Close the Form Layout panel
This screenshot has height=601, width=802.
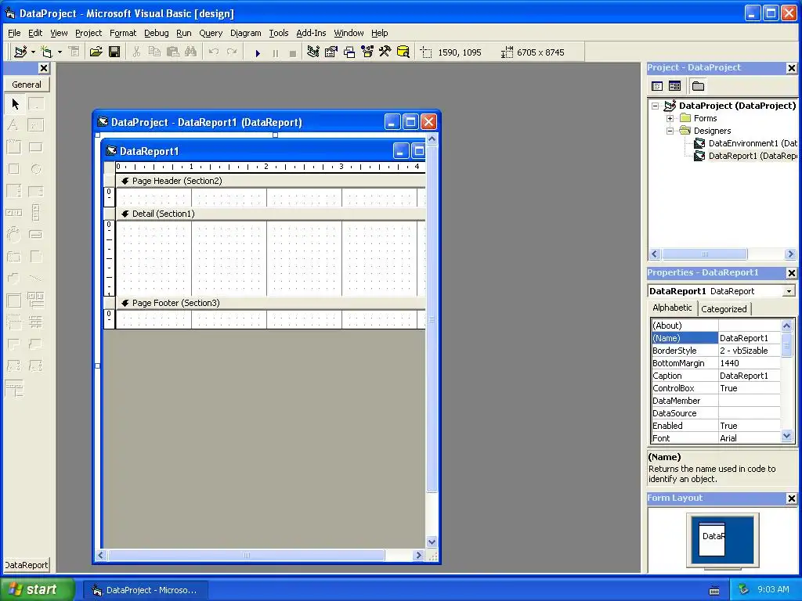pos(791,498)
